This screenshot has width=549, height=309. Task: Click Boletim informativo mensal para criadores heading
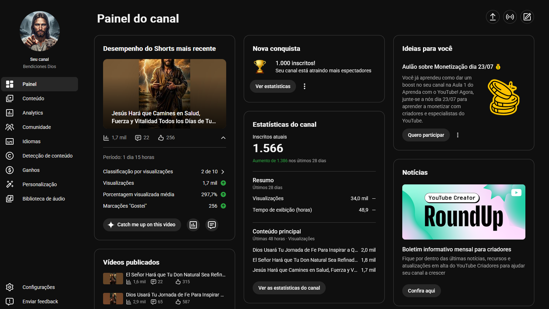pos(457,249)
